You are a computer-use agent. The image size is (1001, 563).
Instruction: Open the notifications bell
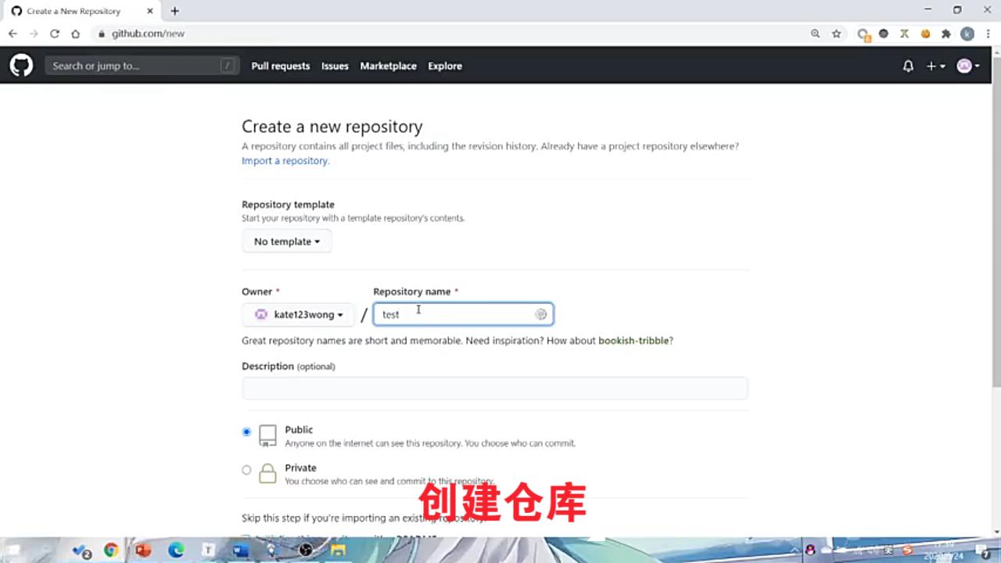click(x=908, y=66)
